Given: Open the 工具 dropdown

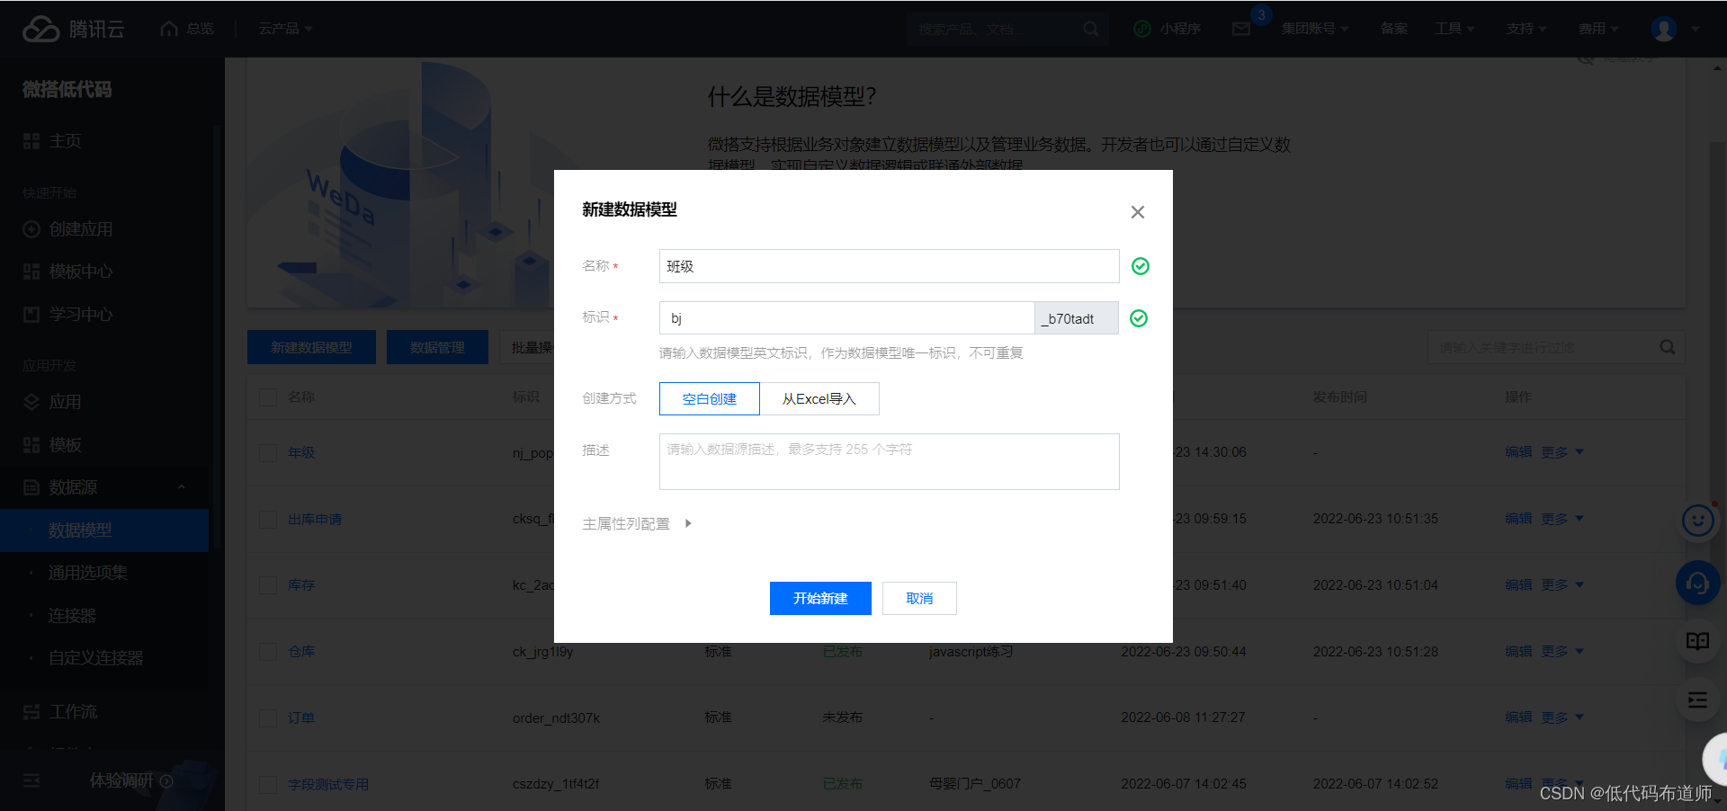Looking at the screenshot, I should coord(1454,29).
